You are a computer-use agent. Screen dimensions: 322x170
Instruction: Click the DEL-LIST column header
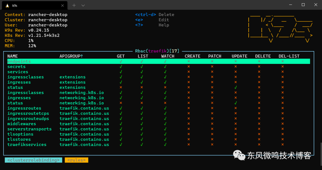click(x=289, y=56)
